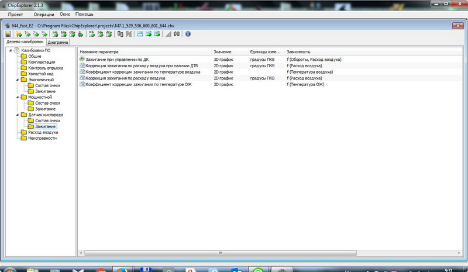Open the 3D graph icon for Зажигание при управлении по ДК
468x272 pixels.
[x=82, y=60]
